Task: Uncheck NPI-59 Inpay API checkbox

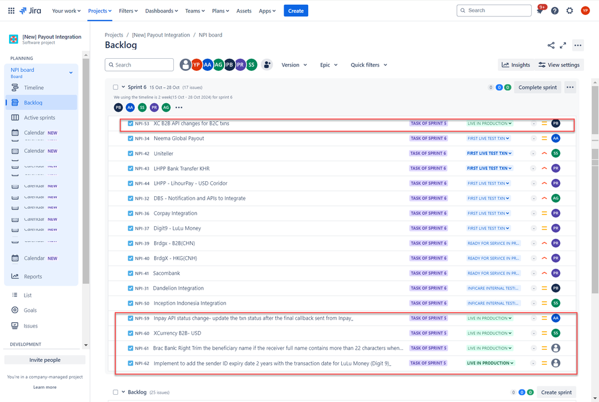Action: coord(130,319)
